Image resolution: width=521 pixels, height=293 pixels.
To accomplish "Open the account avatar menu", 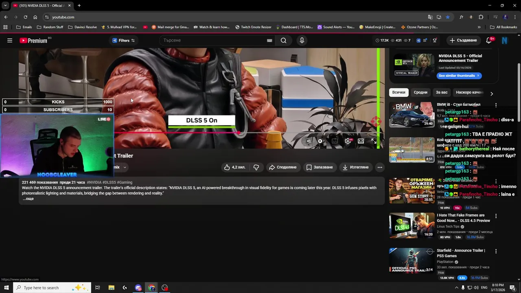I will coord(505,40).
